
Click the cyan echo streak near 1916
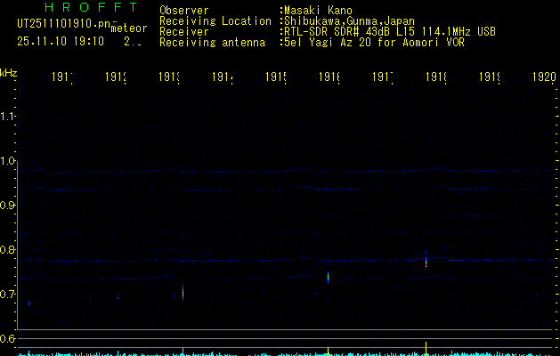coord(329,276)
